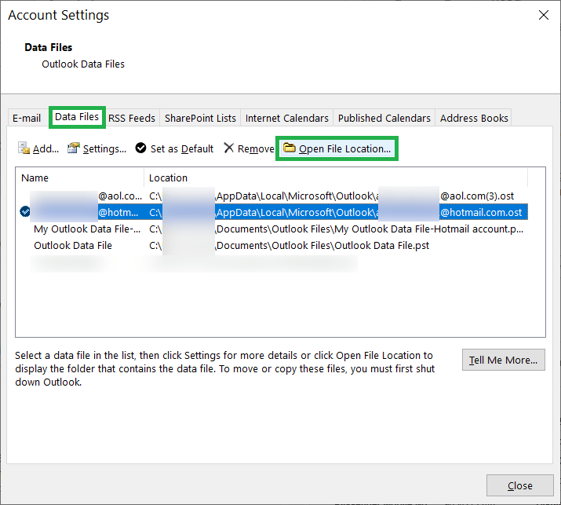Click the Name column header
561x505 pixels.
click(79, 177)
